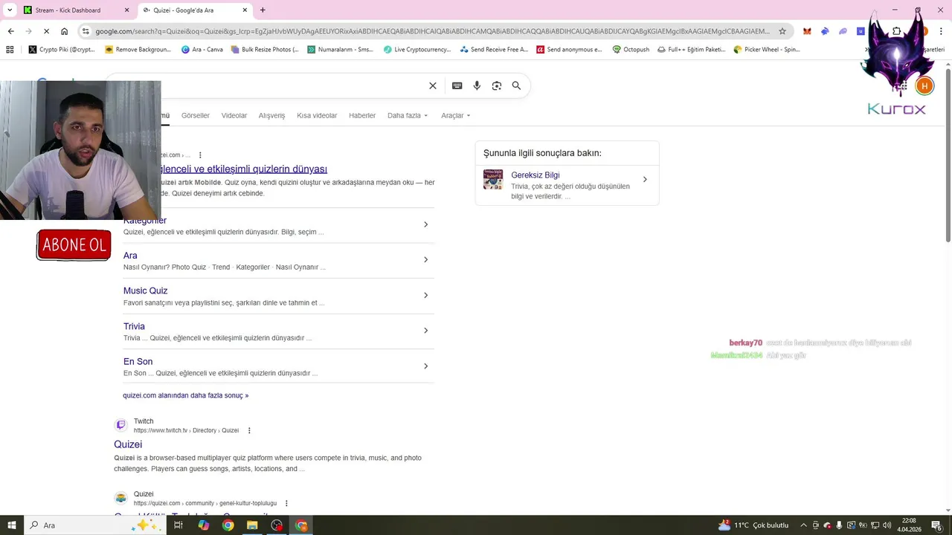Image resolution: width=952 pixels, height=535 pixels.
Task: Open quizei.com result options menu
Action: [x=200, y=155]
